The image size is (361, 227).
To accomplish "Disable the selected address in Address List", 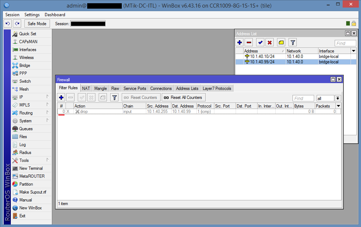I will [269, 42].
